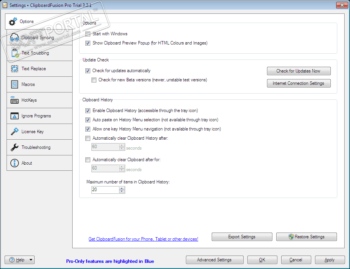Screen dimensions: 350x269
Task: Toggle Allow one key History Menu navigation
Action: tap(88, 129)
